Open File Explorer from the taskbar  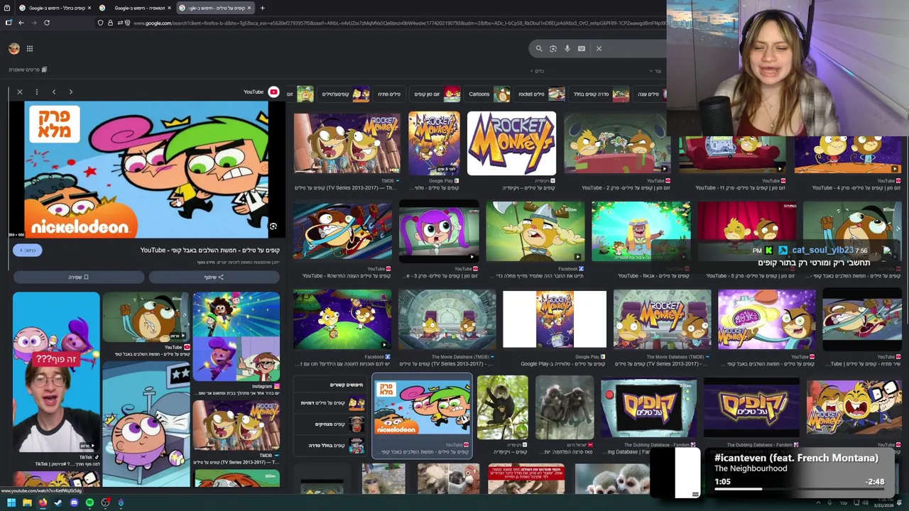click(27, 502)
